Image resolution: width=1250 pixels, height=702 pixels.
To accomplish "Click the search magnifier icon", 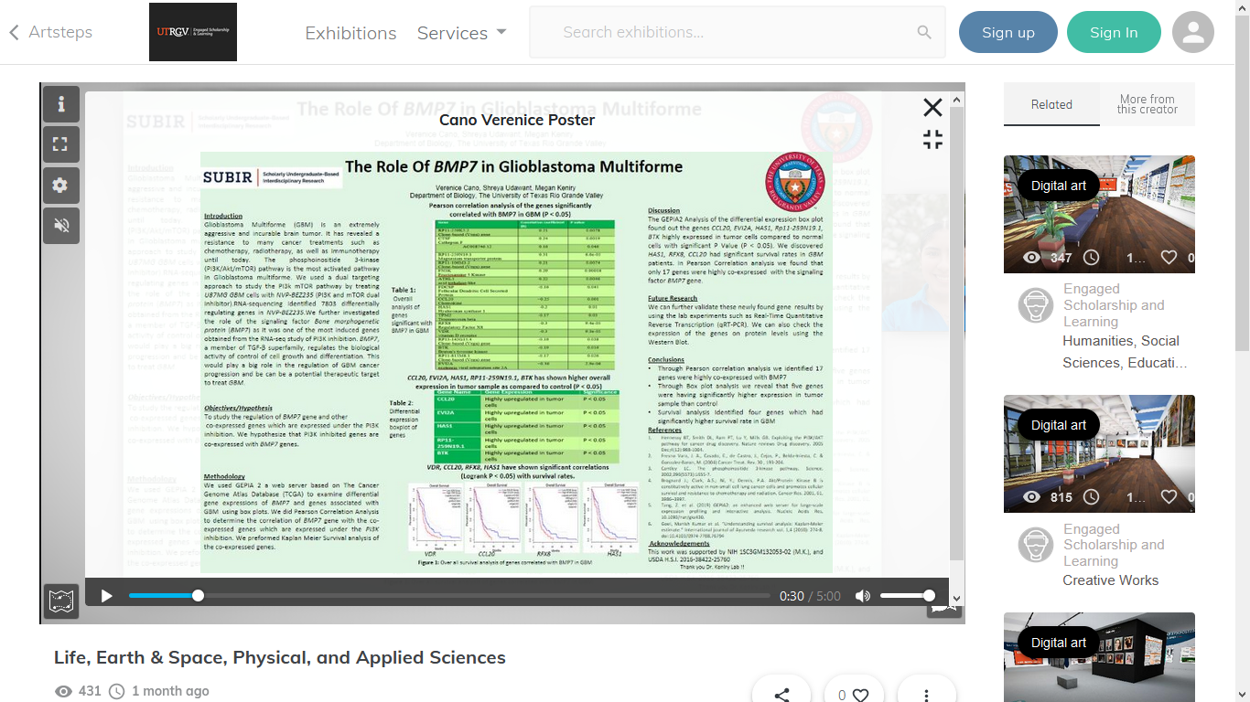I will pos(923,32).
